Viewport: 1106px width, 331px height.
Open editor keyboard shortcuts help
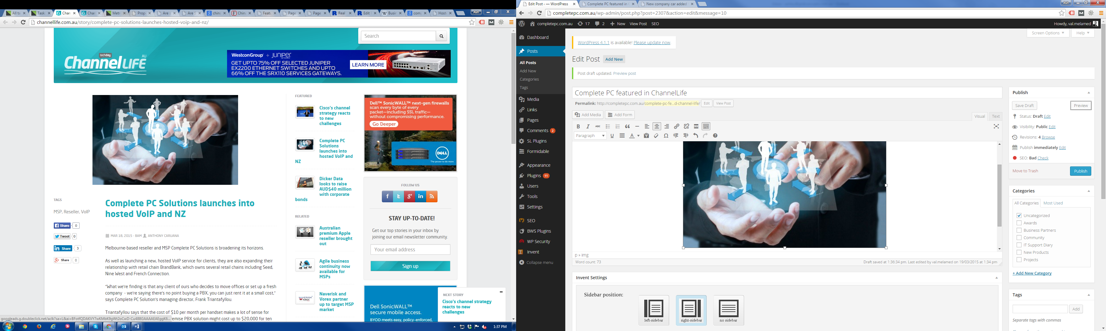pos(715,136)
